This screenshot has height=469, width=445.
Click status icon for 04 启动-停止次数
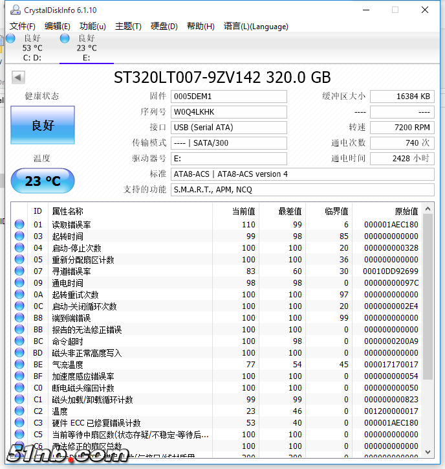coord(19,247)
